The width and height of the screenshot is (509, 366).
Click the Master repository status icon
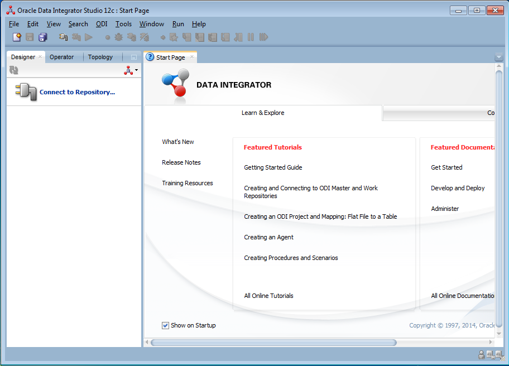point(491,355)
